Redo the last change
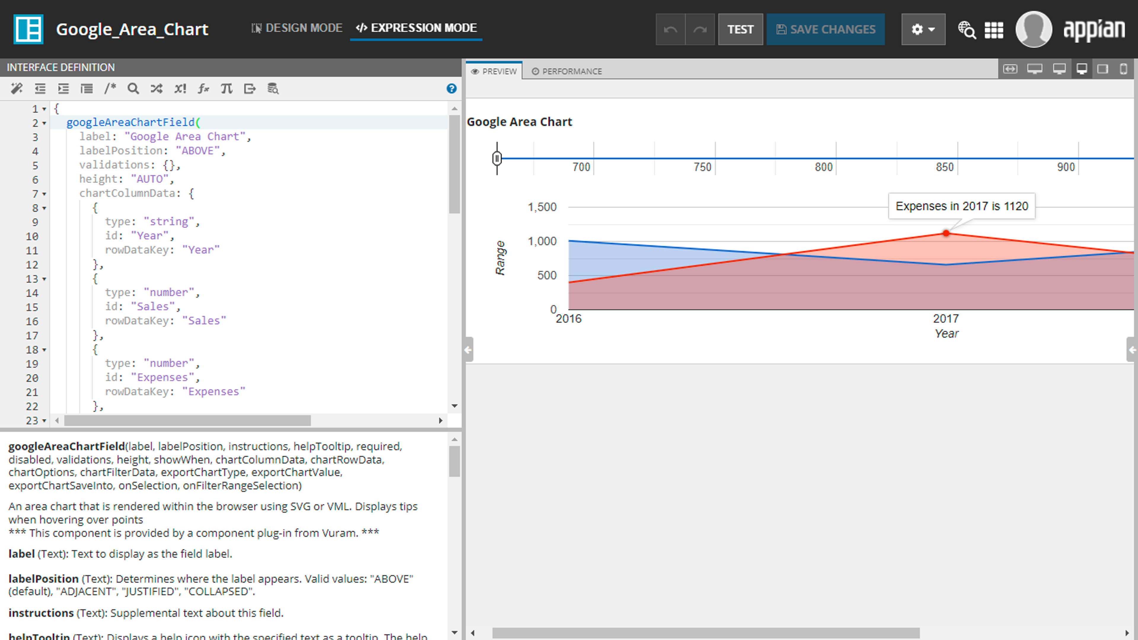Viewport: 1138px width, 640px height. 700,29
